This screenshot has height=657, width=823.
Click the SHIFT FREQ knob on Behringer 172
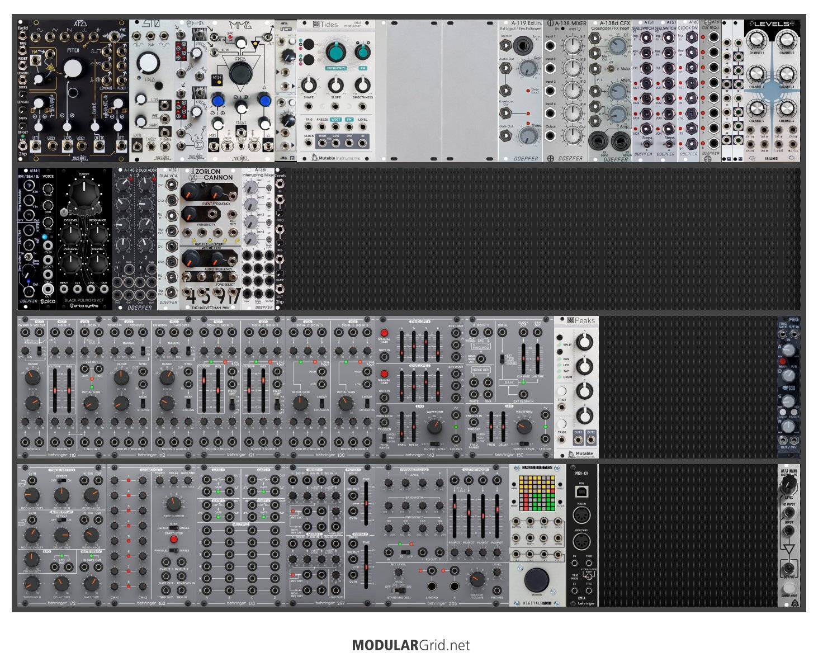pyautogui.click(x=62, y=495)
